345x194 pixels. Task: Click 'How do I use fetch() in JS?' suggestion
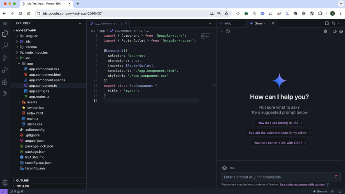coord(280,123)
